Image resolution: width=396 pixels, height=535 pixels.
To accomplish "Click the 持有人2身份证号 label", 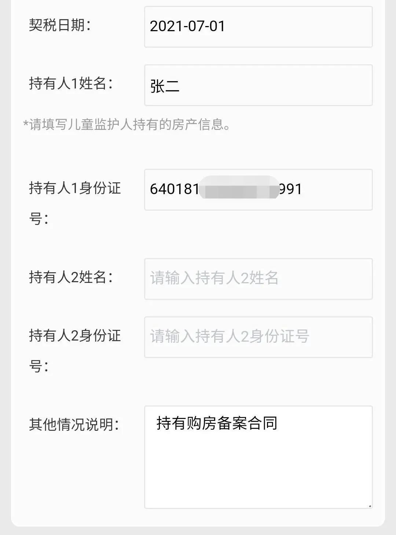I will click(75, 336).
